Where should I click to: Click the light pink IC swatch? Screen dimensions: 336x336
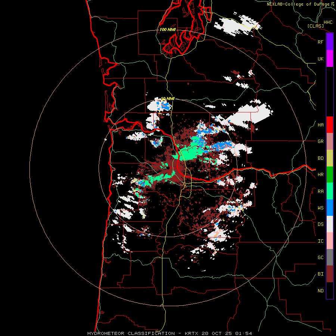[x=330, y=241]
